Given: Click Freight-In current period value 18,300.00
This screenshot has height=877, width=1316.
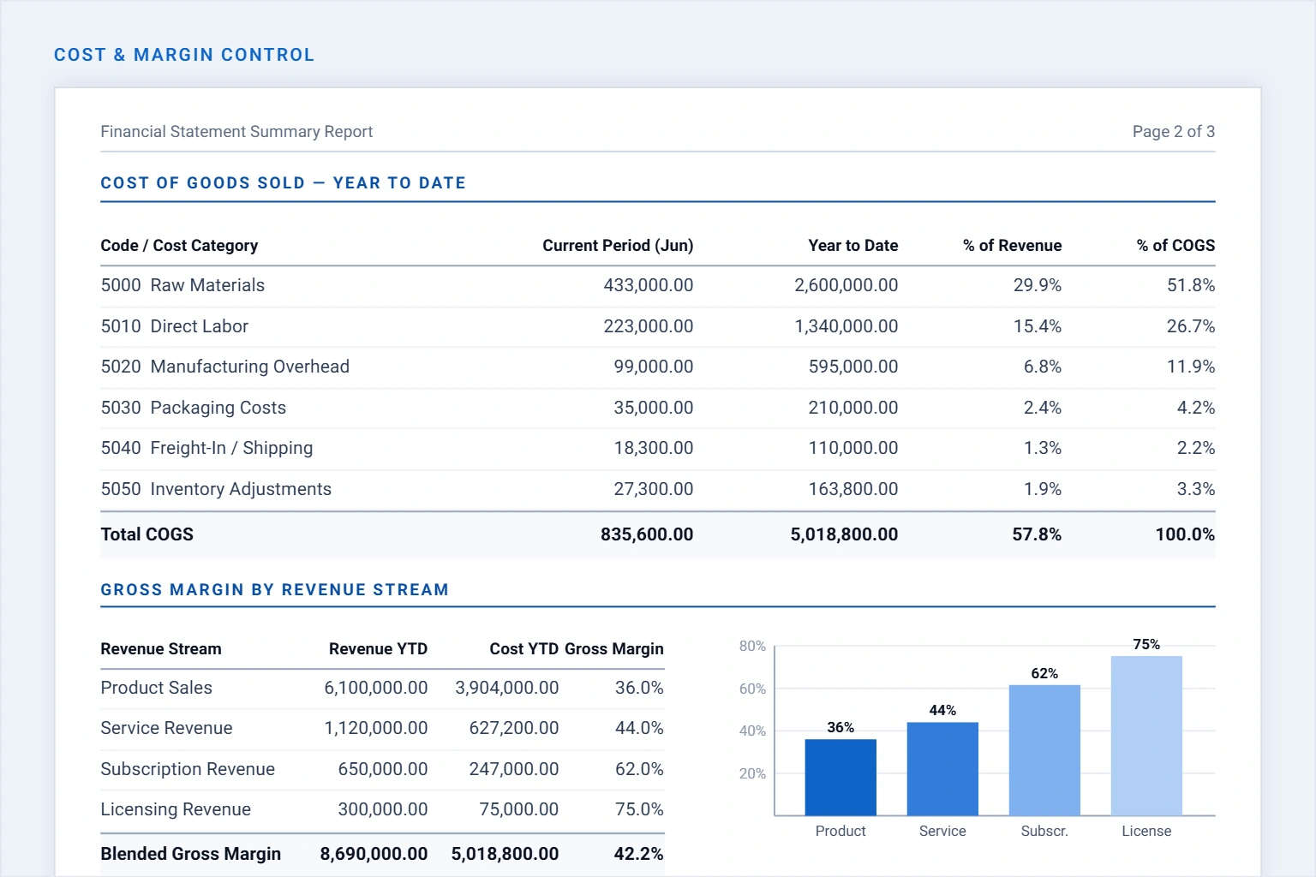Looking at the screenshot, I should point(654,448).
